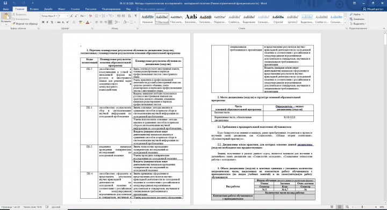Click text highlight color button
The height and width of the screenshot is (210, 387).
pos(80,22)
